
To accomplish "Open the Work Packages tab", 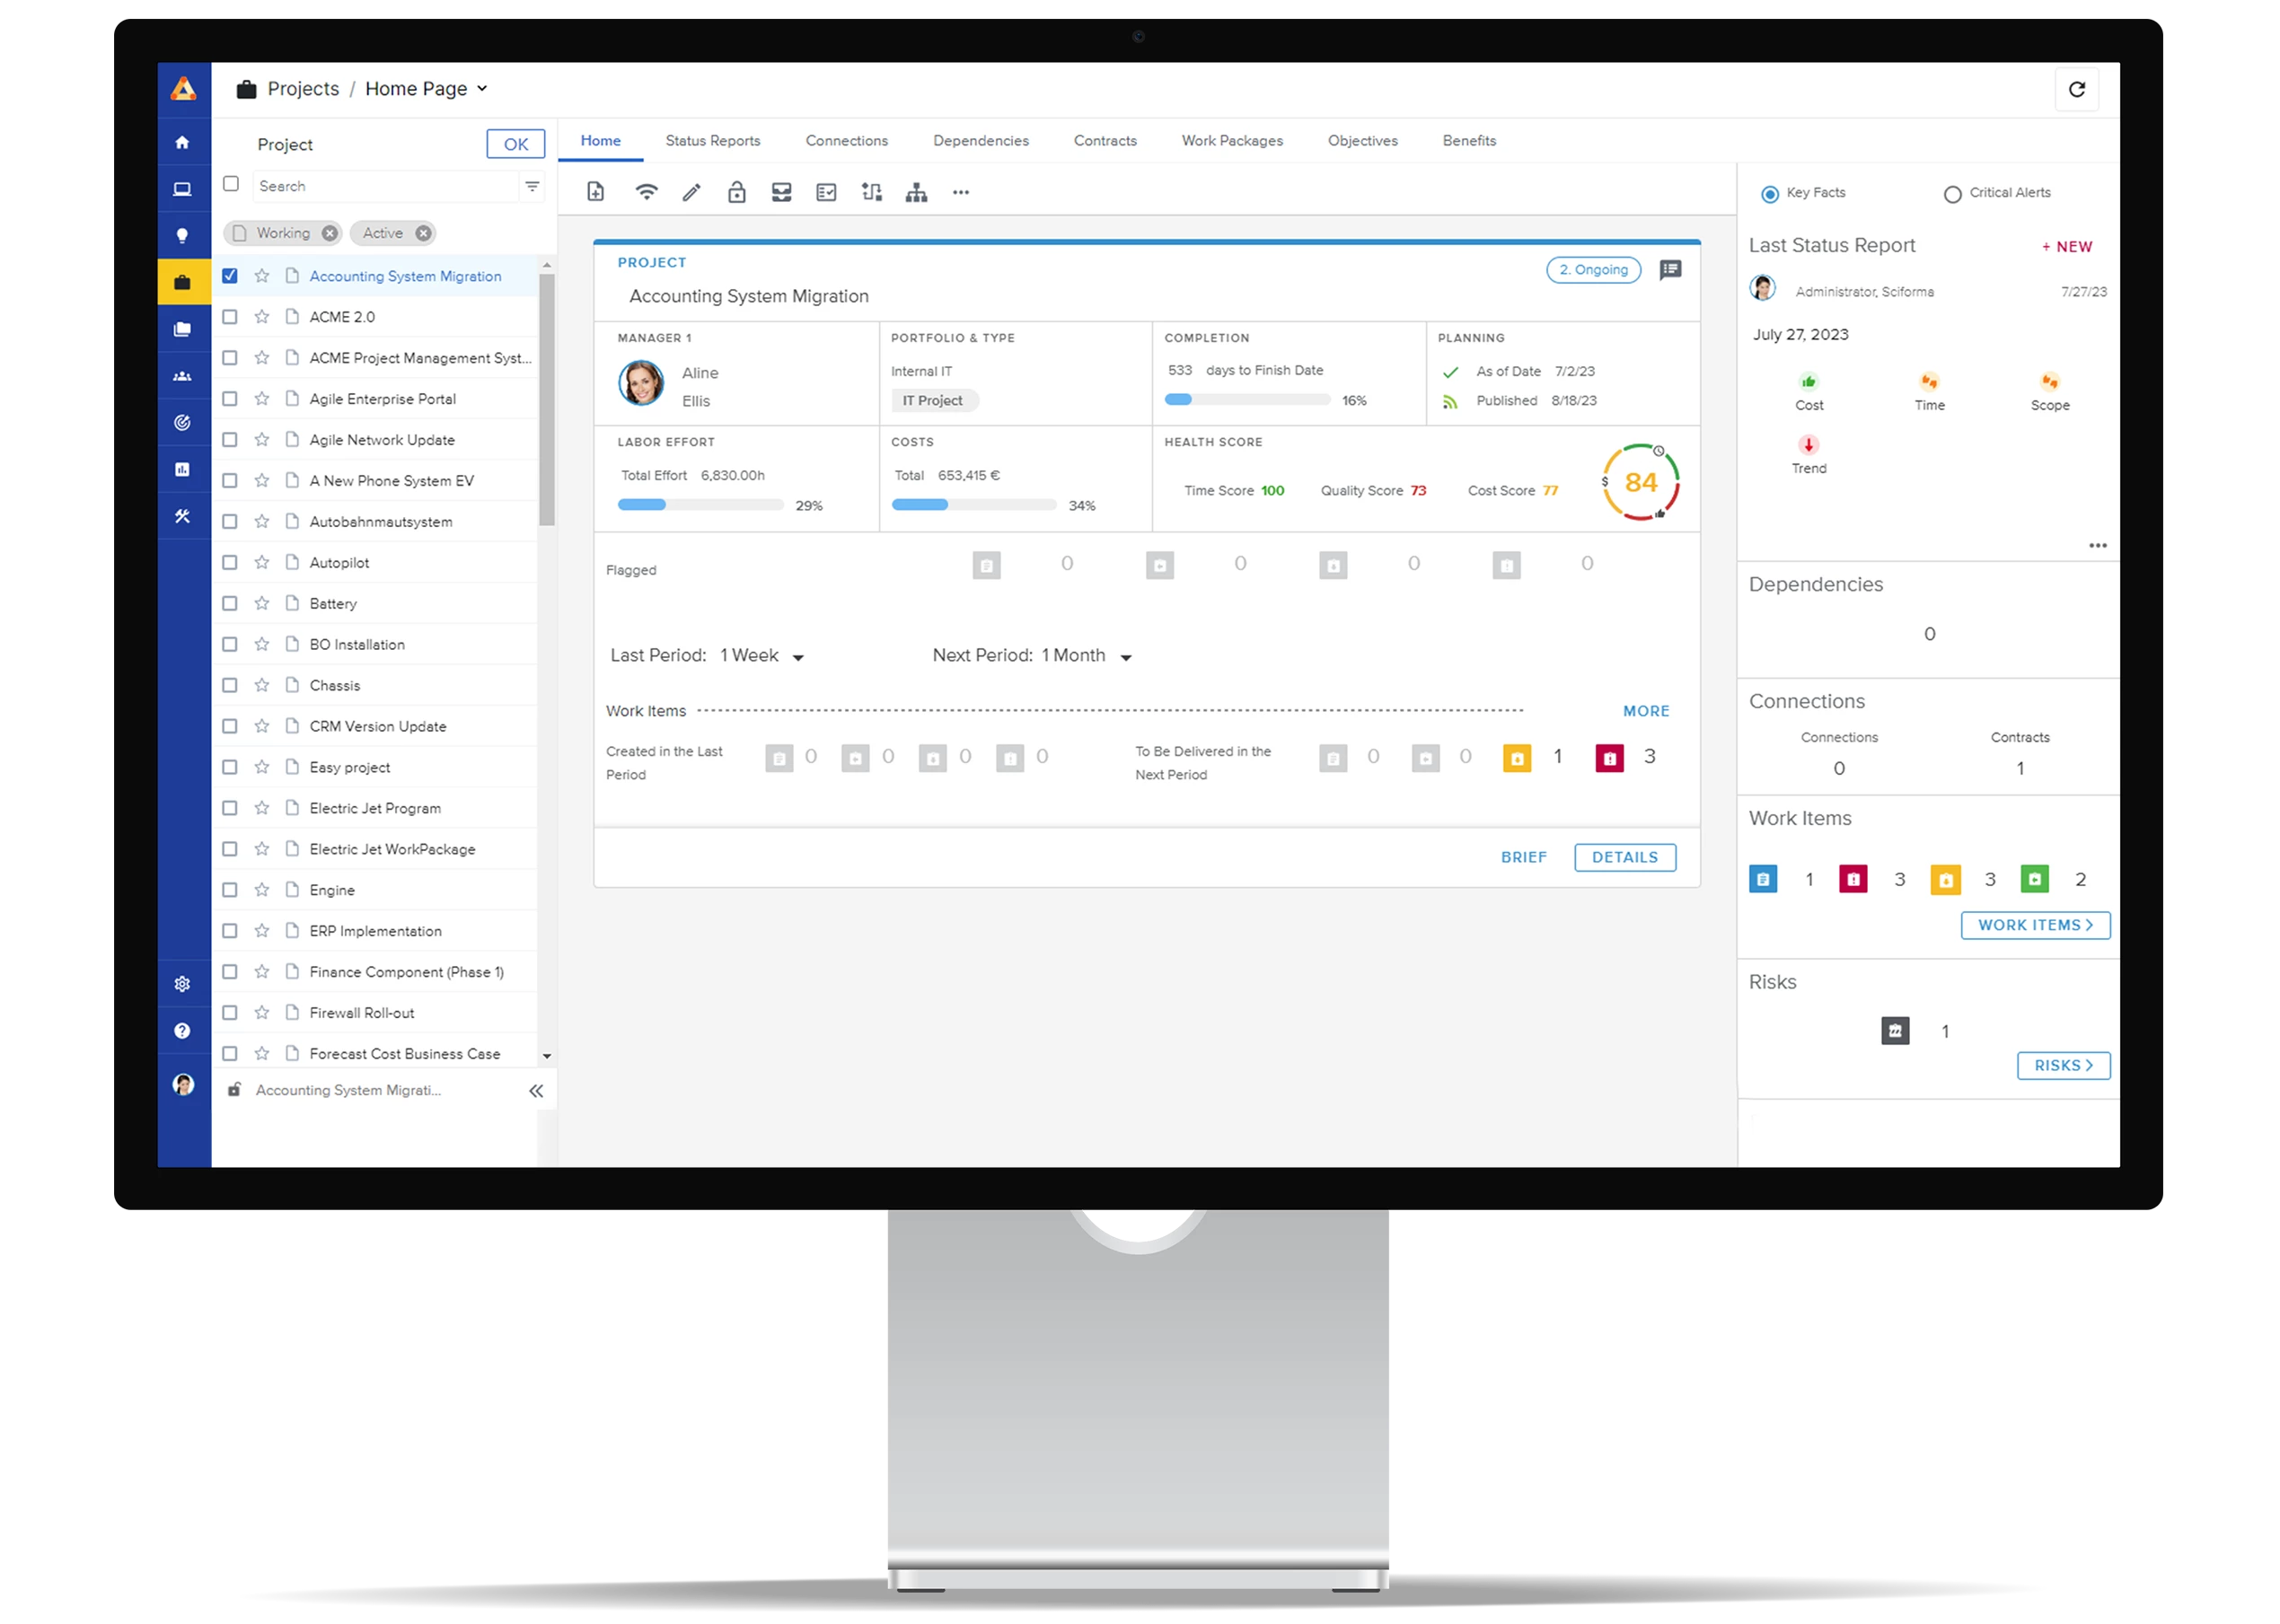I will click(x=1231, y=141).
